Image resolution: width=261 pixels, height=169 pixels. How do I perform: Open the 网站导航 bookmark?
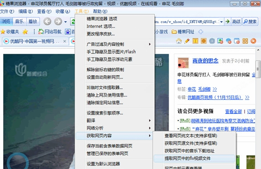50,32
